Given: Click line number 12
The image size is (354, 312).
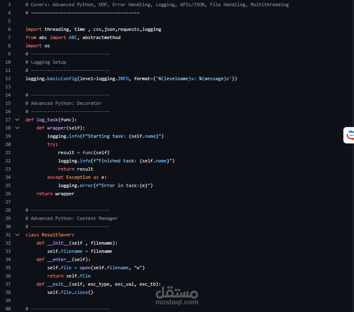Looking at the screenshot, I should tap(8, 79).
